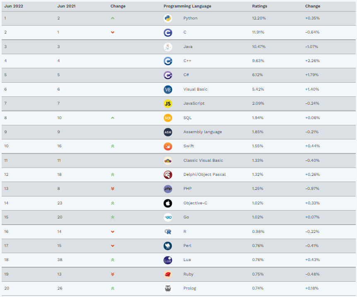Click the orange Swift bird icon

point(168,146)
